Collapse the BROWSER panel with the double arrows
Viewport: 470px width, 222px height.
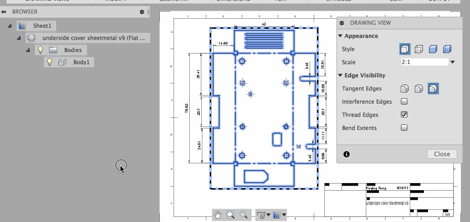tap(4, 12)
